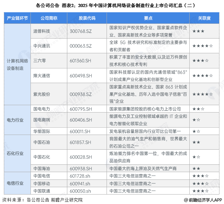Click description 国家能源集团控股的核心电力上市公司
This screenshot has width=224, height=204.
145,109
